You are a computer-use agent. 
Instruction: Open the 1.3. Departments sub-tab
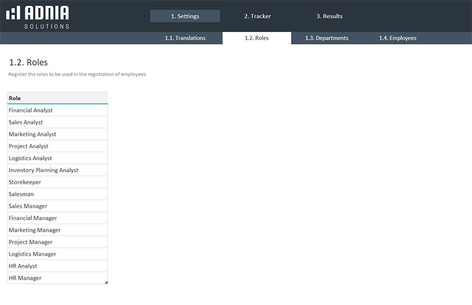click(327, 38)
